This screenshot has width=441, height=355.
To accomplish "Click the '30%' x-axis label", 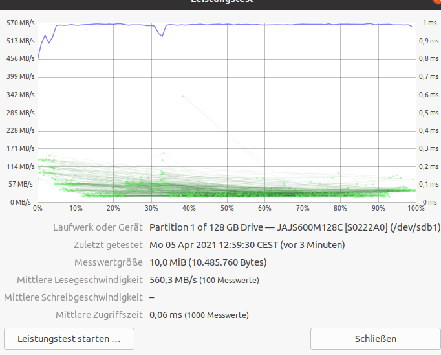I will pos(151,208).
